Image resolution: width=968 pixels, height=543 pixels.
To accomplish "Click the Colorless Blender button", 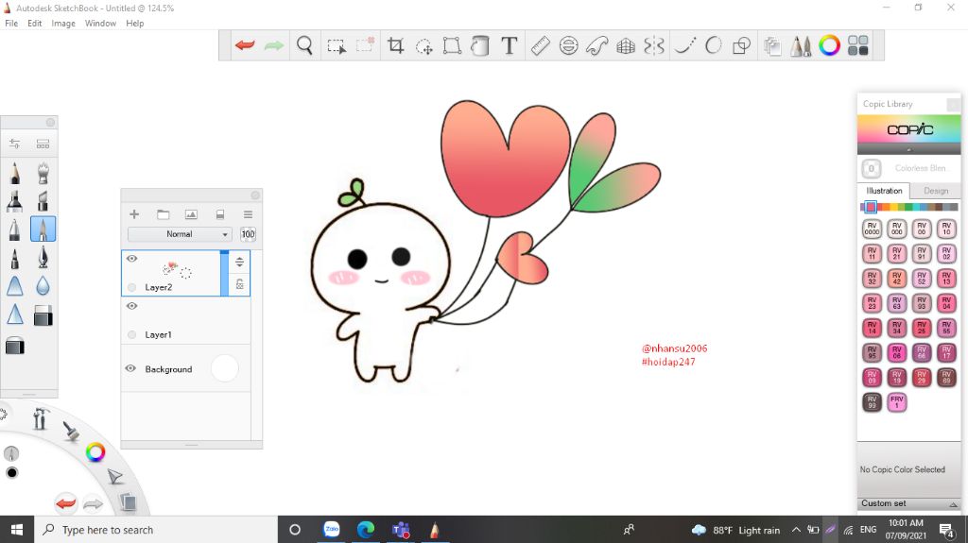I will (872, 168).
